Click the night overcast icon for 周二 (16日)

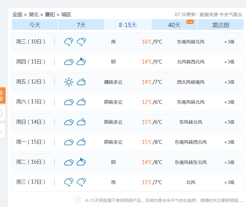pos(81,162)
